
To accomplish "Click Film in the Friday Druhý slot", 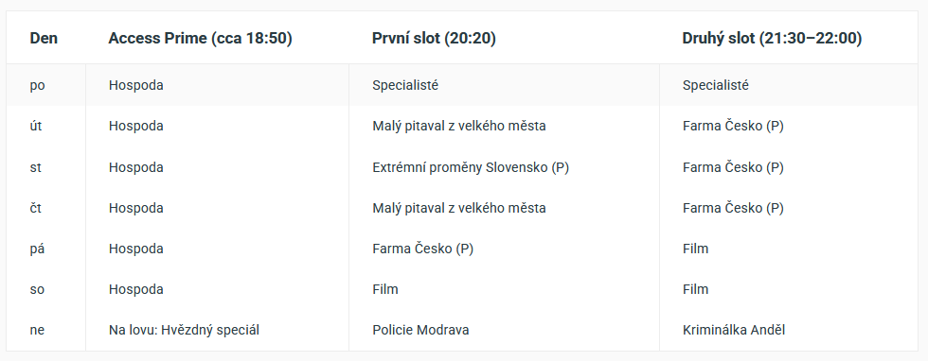I will click(695, 249).
